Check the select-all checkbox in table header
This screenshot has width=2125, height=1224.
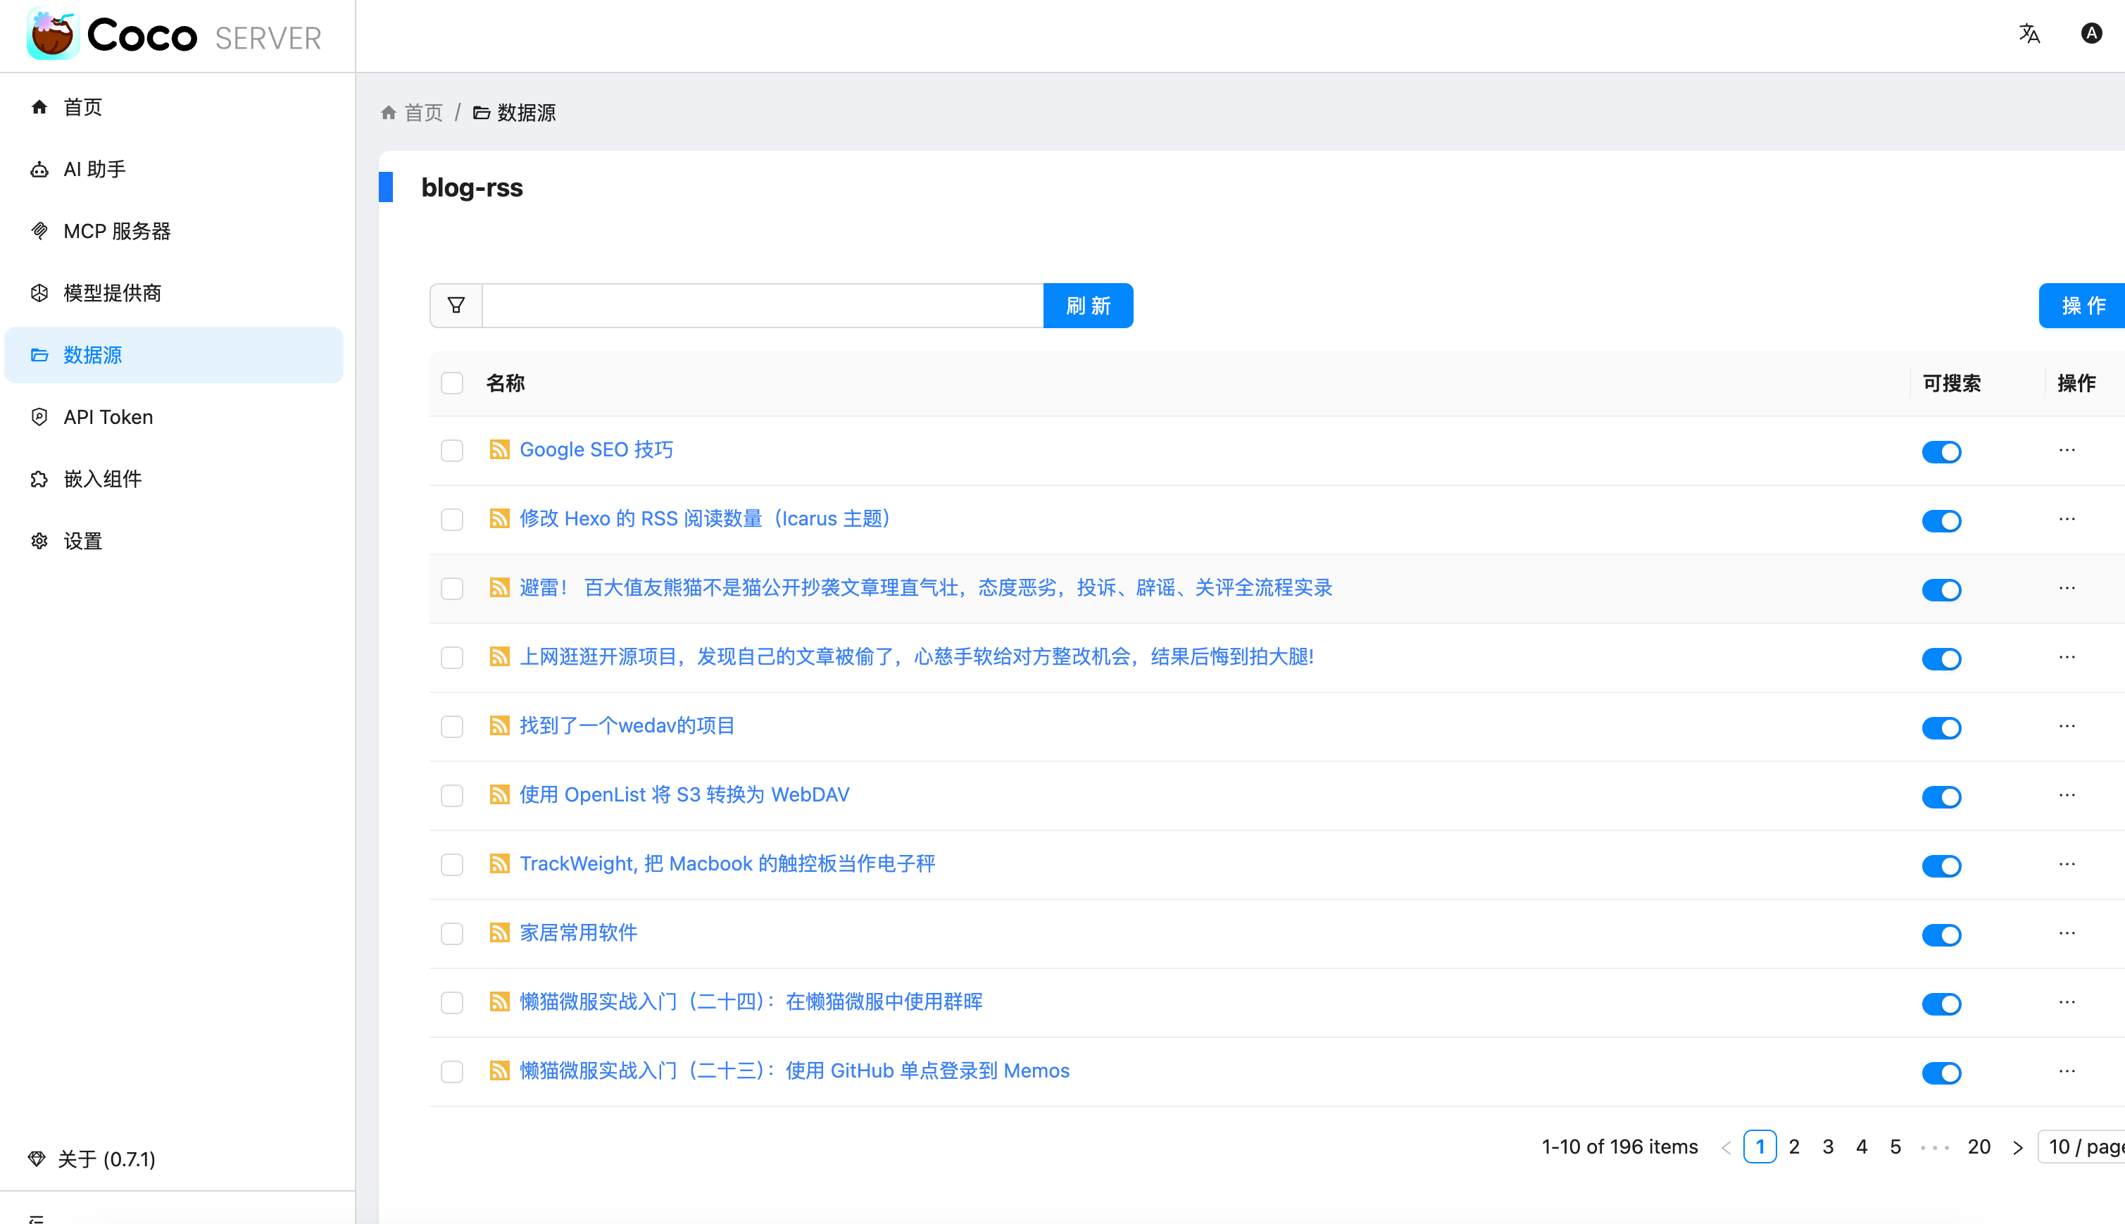[x=452, y=382]
